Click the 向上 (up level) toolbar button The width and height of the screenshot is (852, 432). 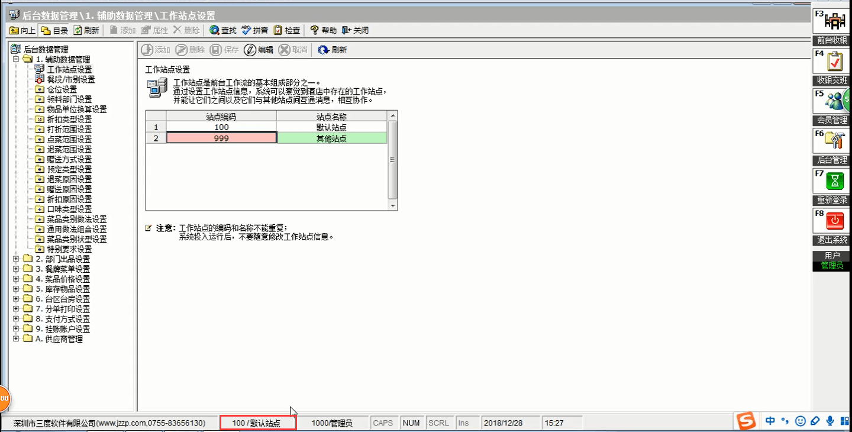click(x=22, y=30)
